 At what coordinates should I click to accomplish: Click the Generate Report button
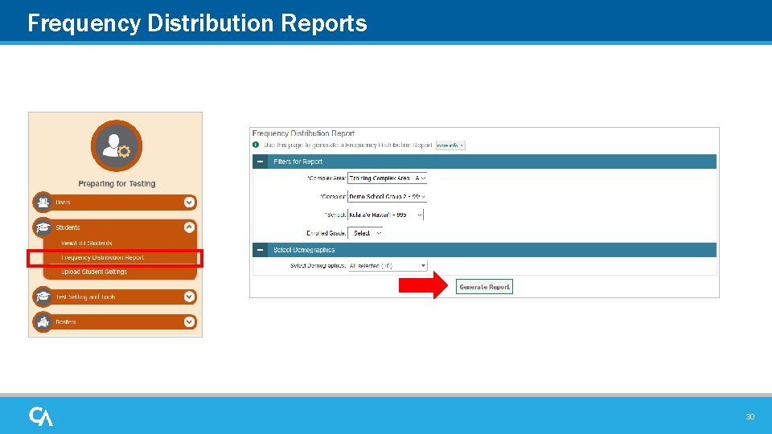pos(484,287)
